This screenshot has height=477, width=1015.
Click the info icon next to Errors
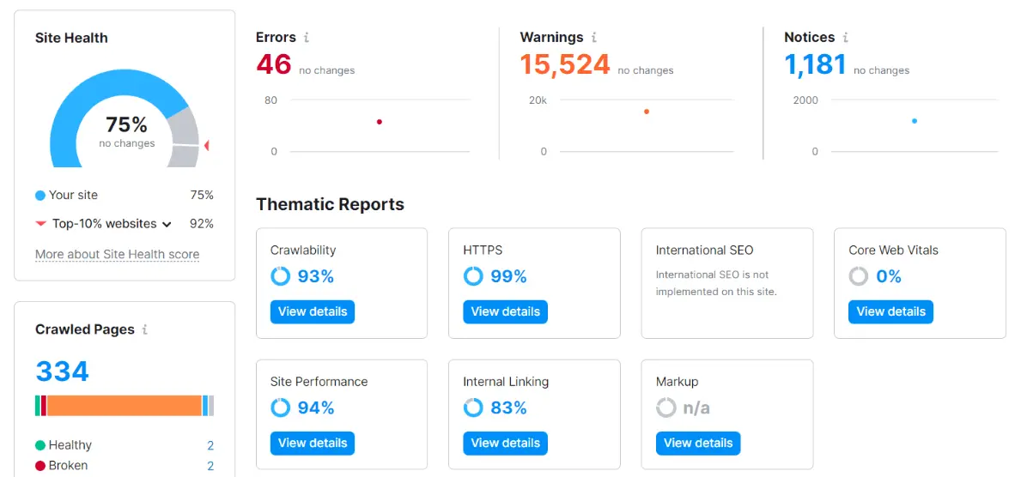pos(307,38)
